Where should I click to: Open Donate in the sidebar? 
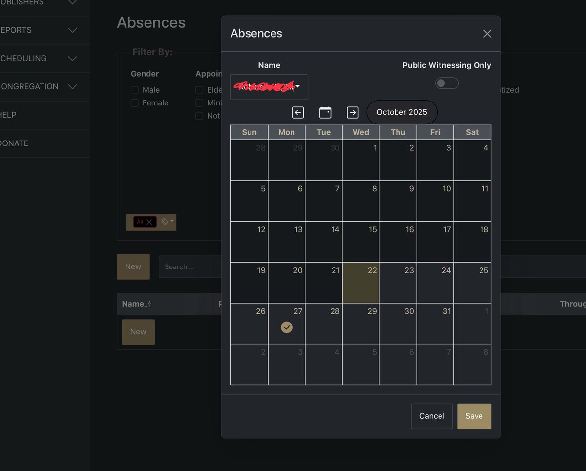point(45,143)
